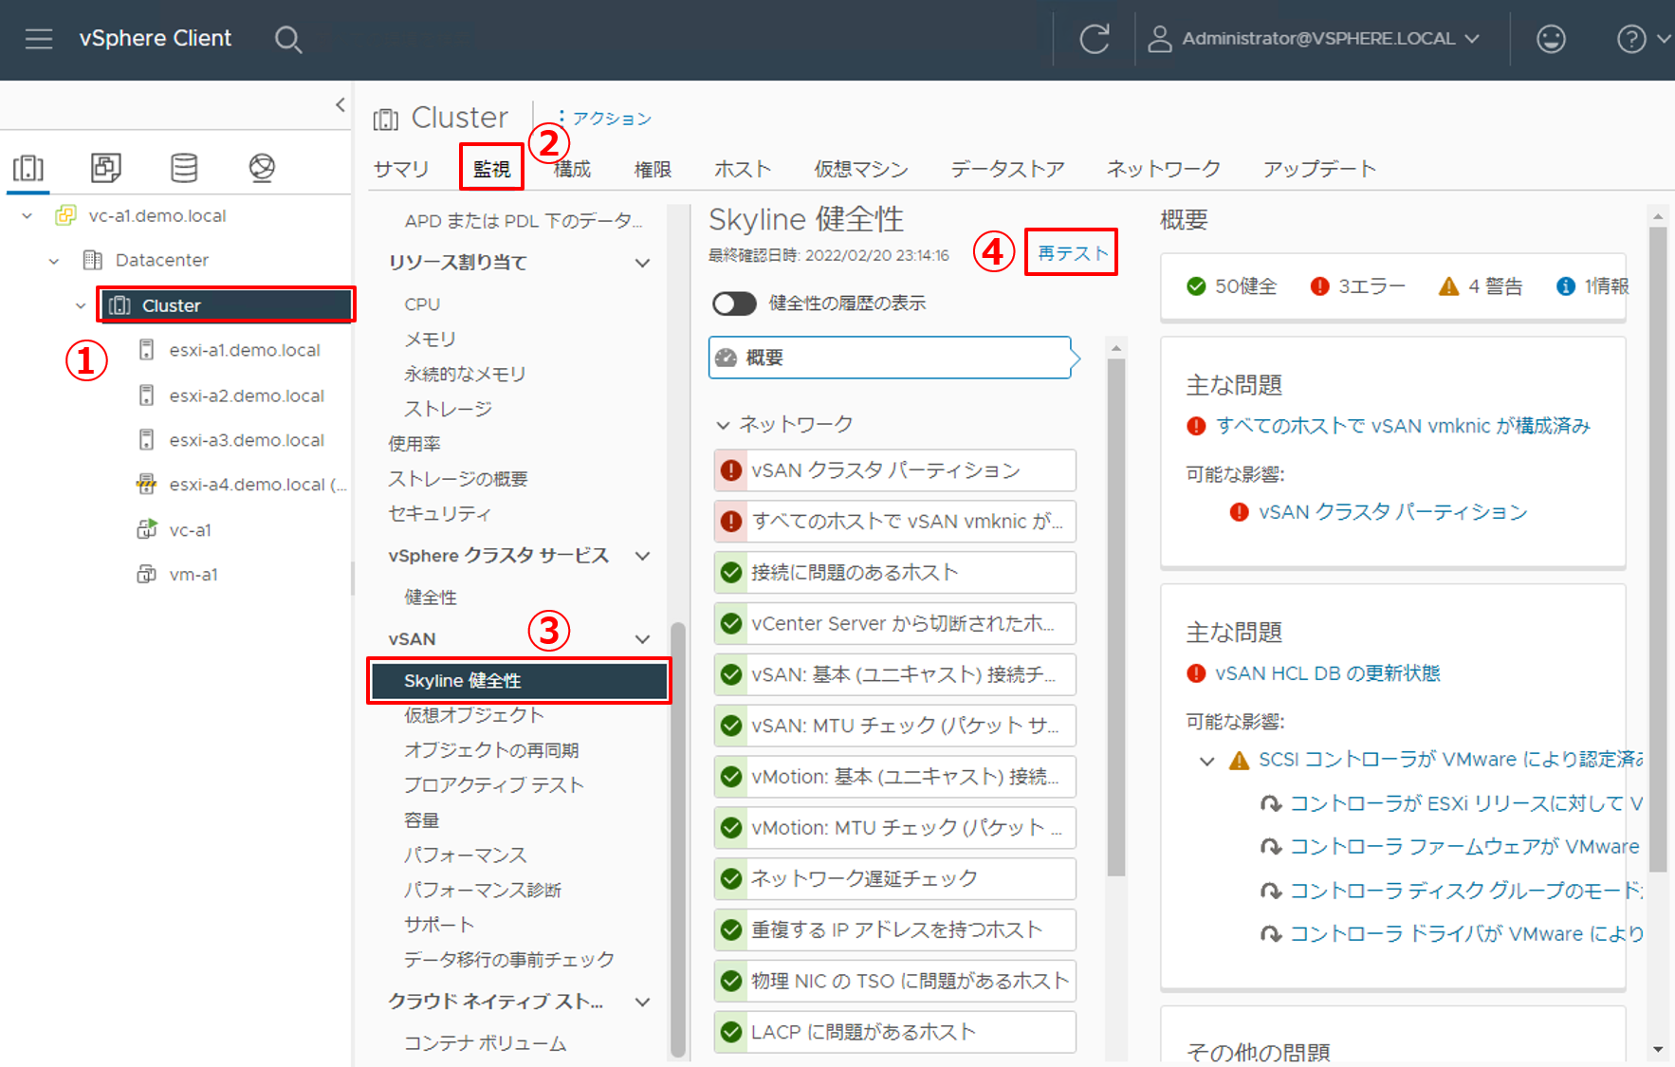Click the search magnifier icon

pos(287,40)
